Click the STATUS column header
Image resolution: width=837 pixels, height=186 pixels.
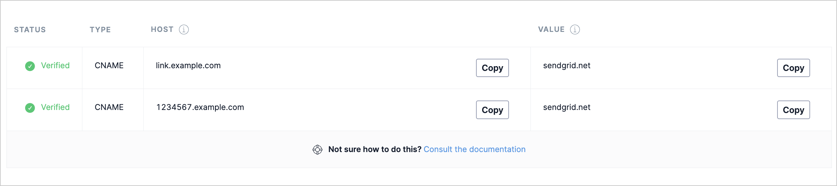(30, 30)
